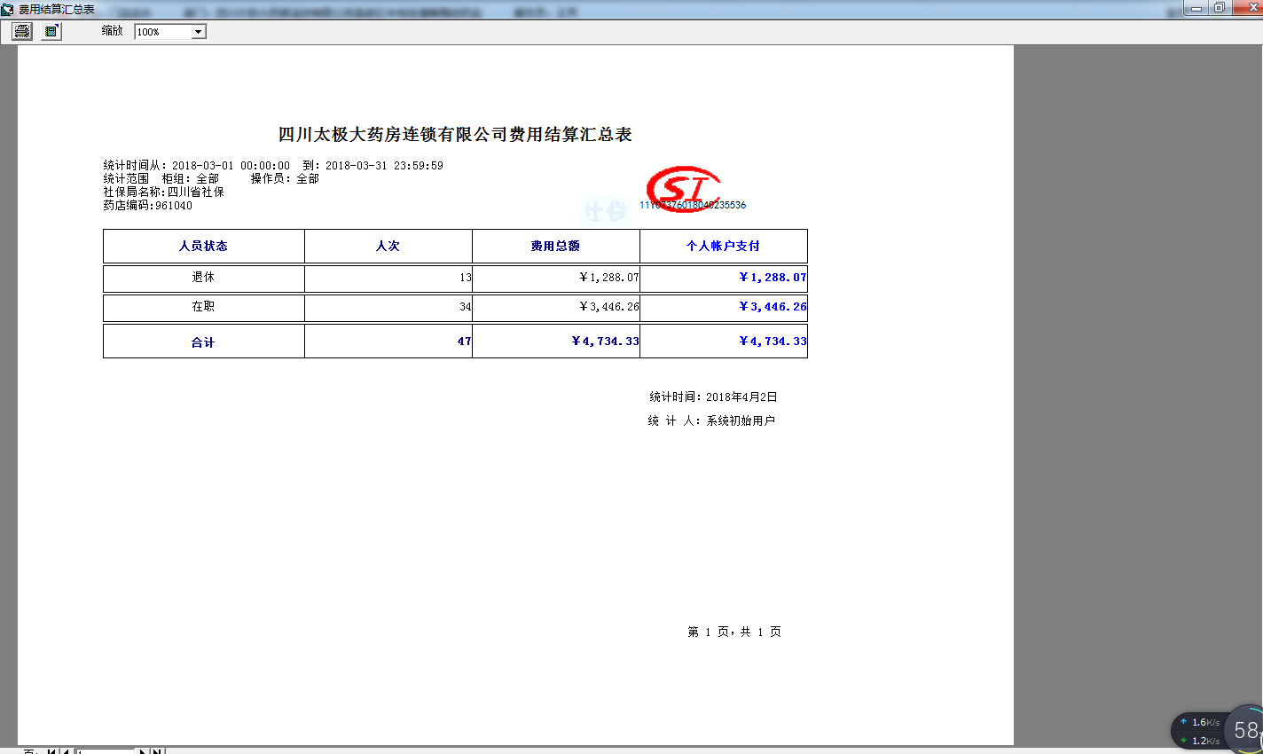
Task: Click the 药店编码:961040 line
Action: pos(147,206)
